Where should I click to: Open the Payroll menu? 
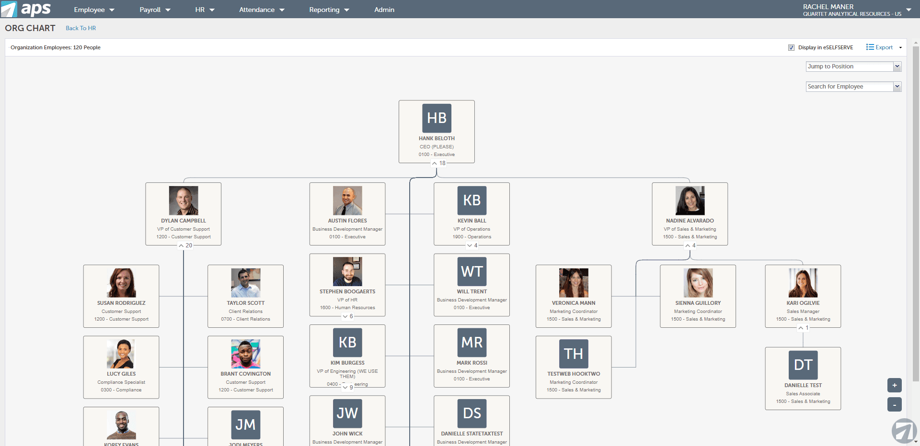(155, 10)
